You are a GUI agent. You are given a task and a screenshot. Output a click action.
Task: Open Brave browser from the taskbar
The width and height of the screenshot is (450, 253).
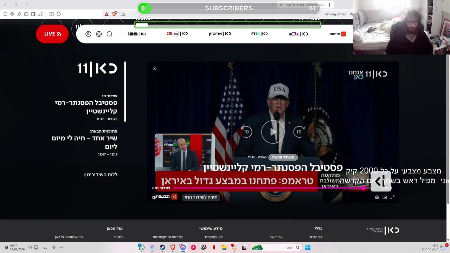coord(173,247)
